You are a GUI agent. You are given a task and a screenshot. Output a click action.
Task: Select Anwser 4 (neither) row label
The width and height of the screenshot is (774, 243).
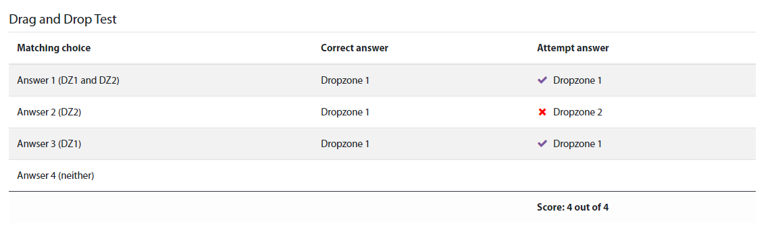click(x=55, y=175)
